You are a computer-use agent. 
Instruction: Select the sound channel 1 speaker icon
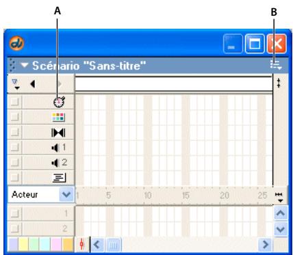[55, 148]
